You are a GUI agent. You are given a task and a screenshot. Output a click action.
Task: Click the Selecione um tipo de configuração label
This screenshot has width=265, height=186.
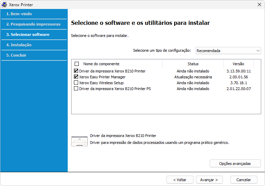click(x=162, y=50)
